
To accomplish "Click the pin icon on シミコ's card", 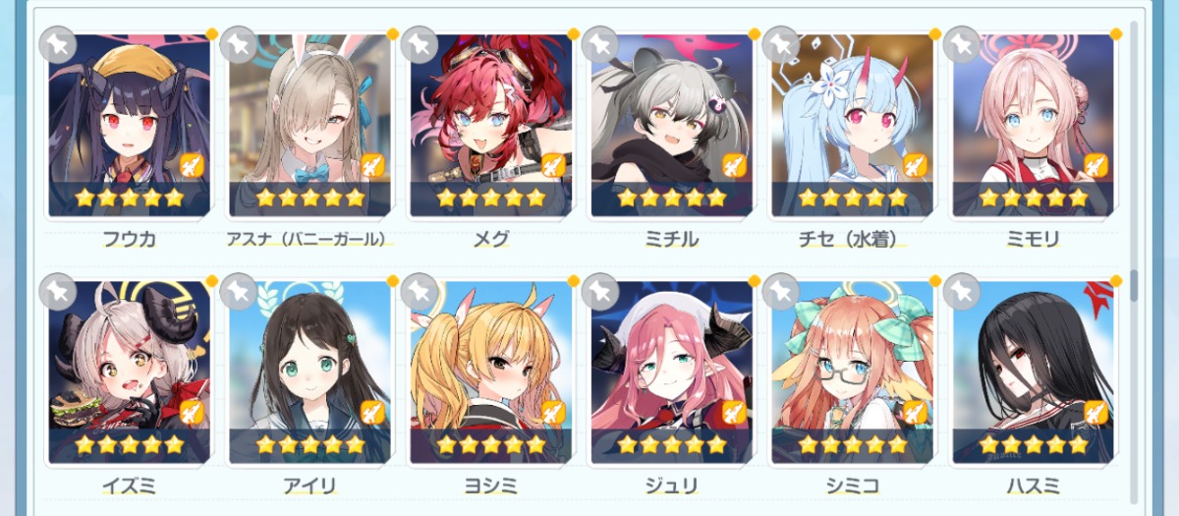I will 781,292.
